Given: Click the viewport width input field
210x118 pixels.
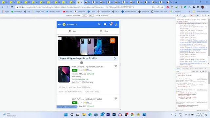Looking at the screenshot, I should pos(84,15).
